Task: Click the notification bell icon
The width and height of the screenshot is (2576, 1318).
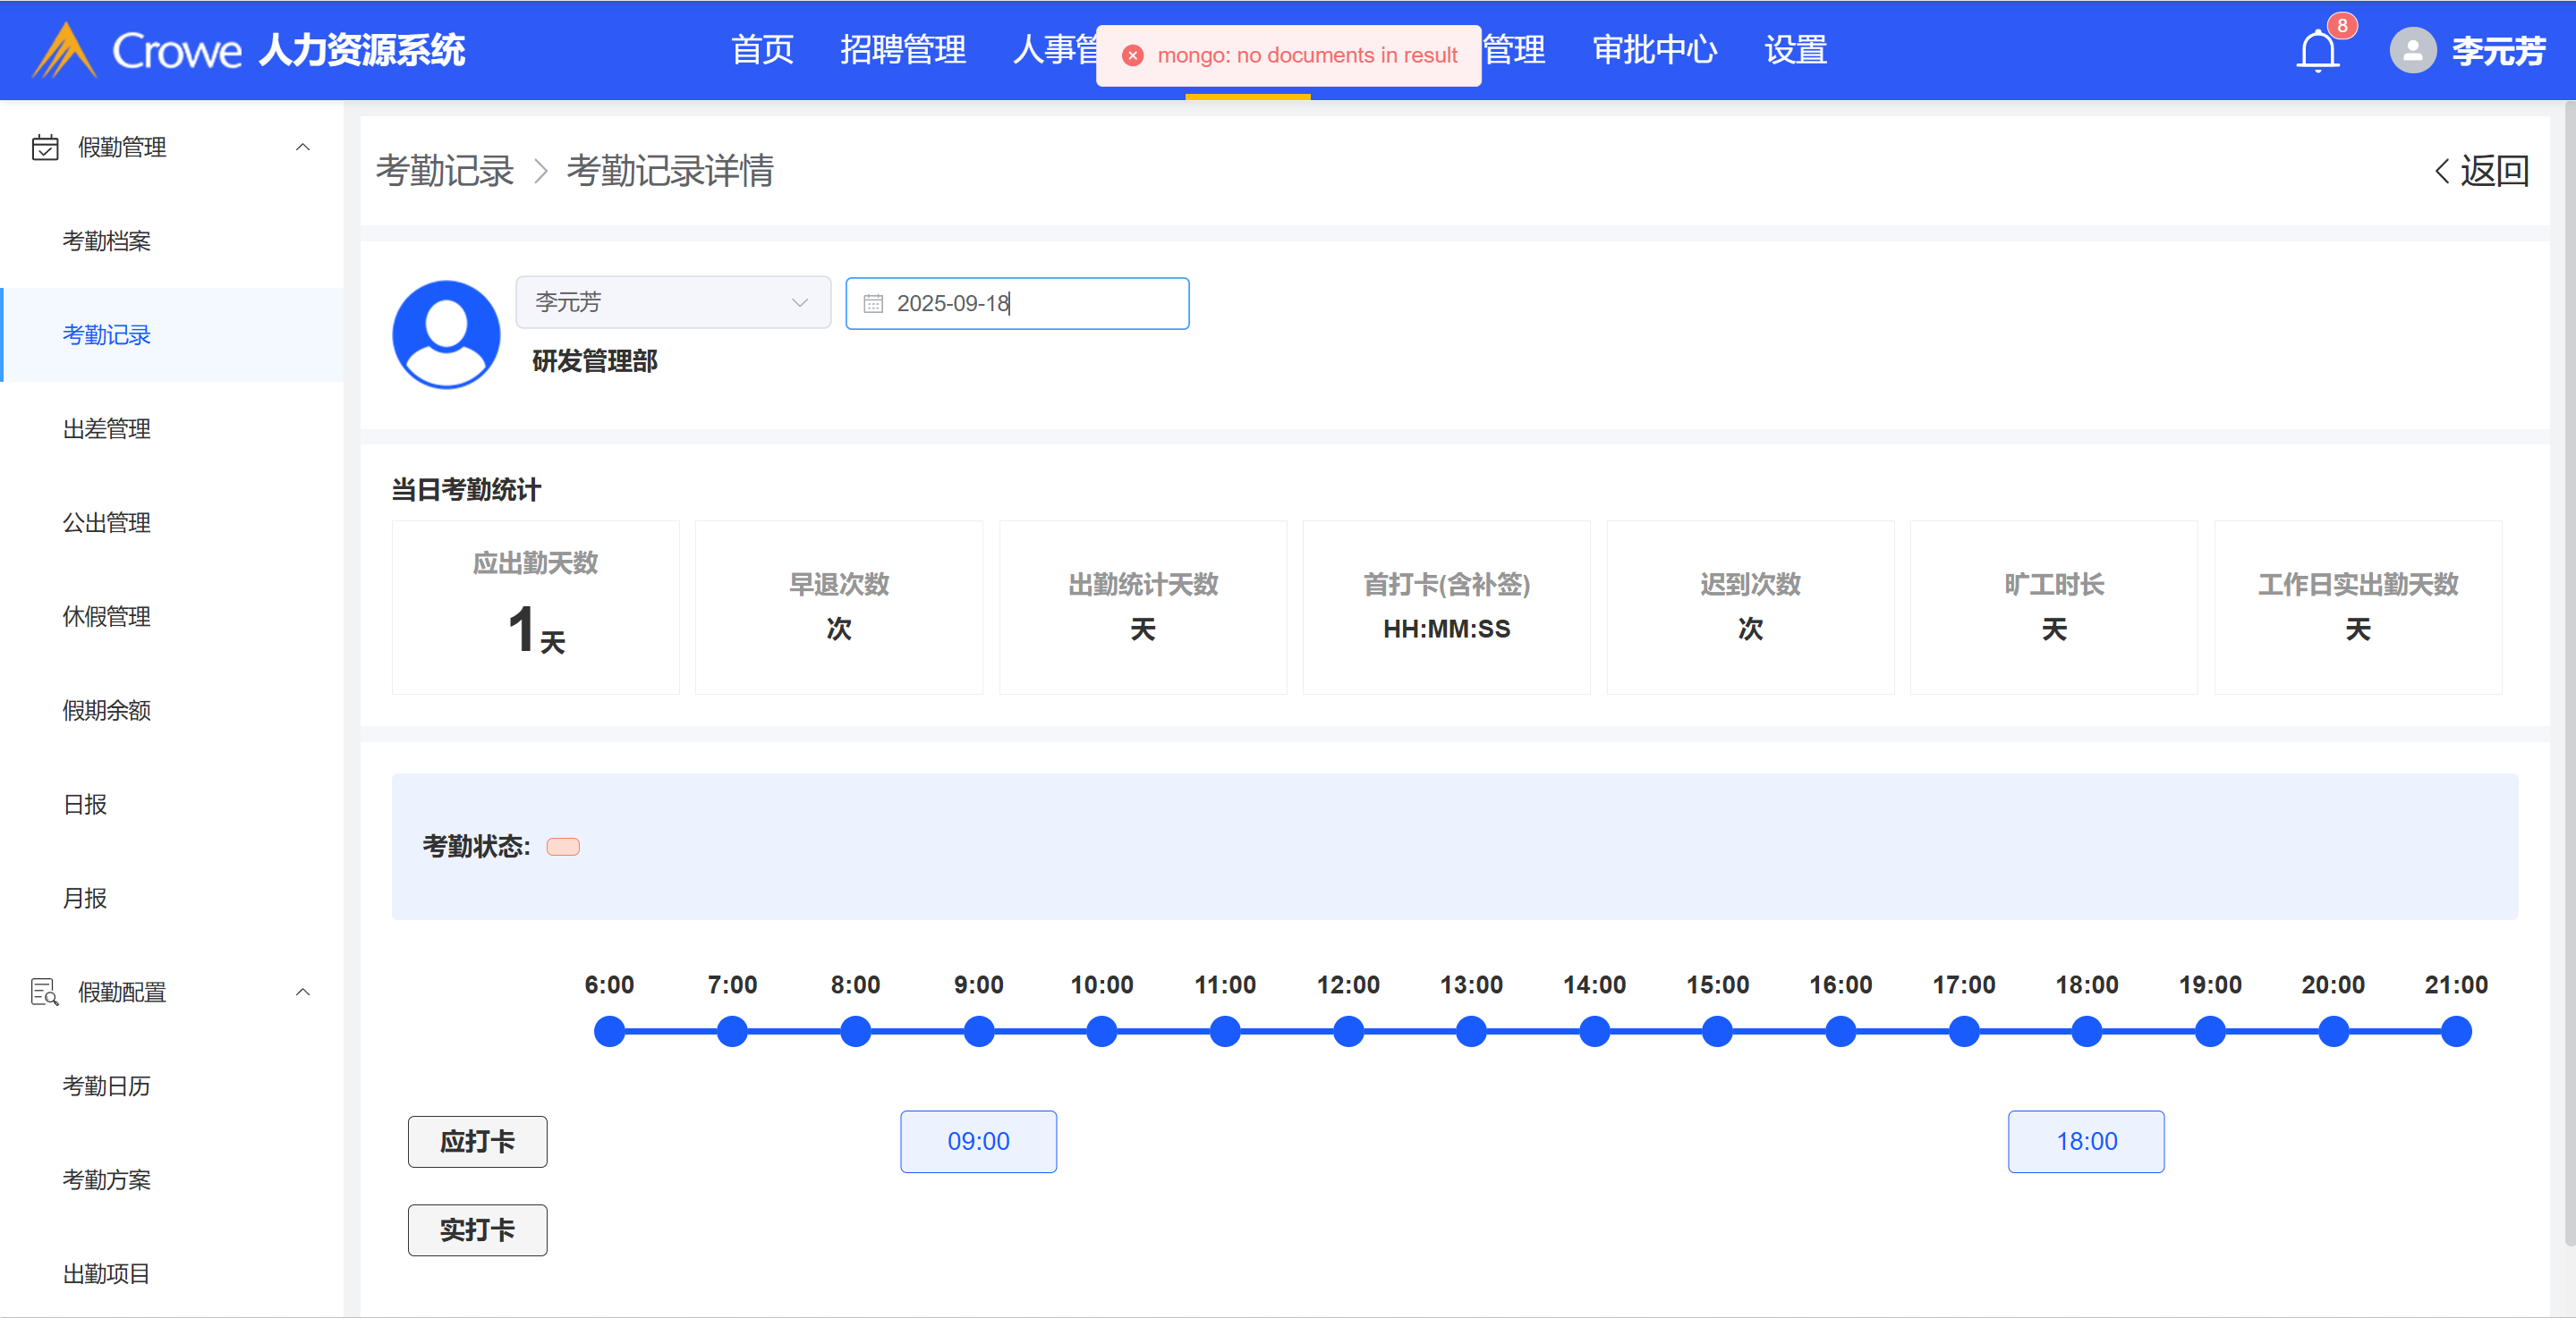Action: [x=2317, y=51]
